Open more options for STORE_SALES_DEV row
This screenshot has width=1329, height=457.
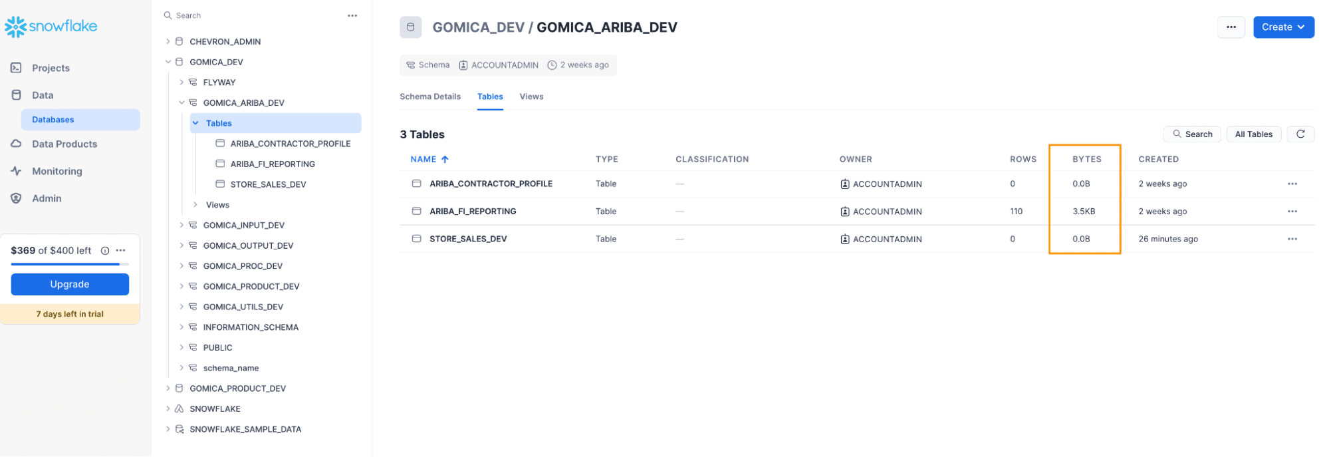click(x=1292, y=239)
